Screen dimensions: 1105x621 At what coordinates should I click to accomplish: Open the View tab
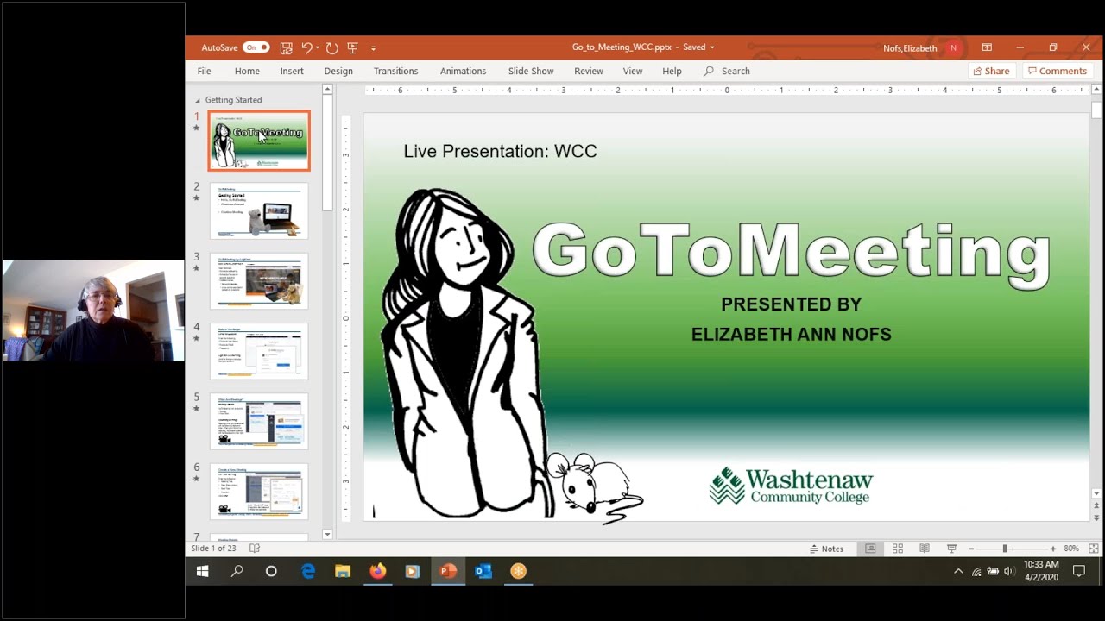point(633,71)
